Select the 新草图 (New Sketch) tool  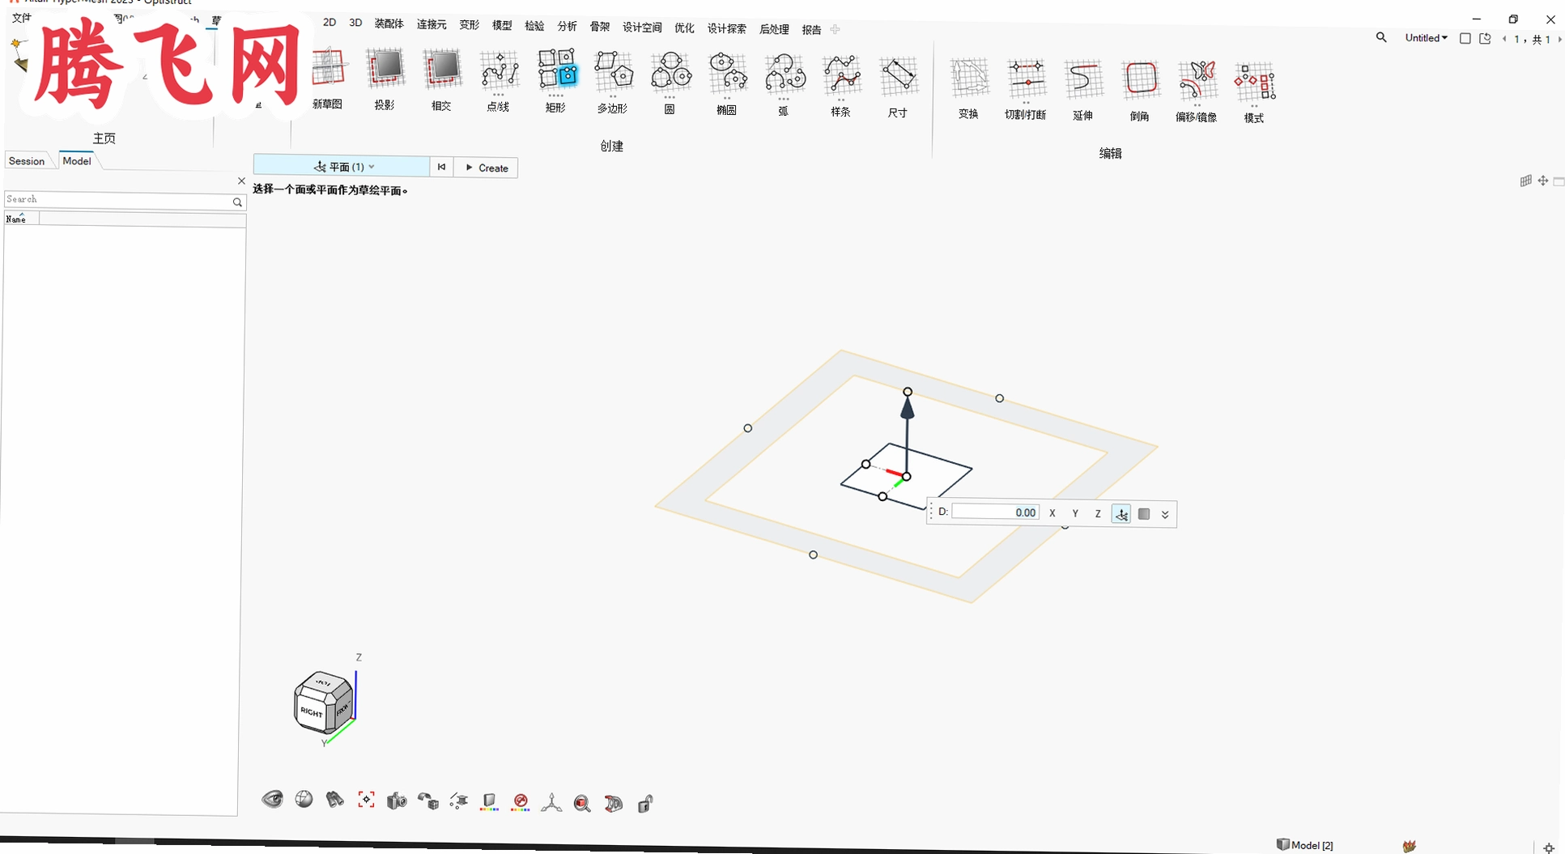(328, 79)
